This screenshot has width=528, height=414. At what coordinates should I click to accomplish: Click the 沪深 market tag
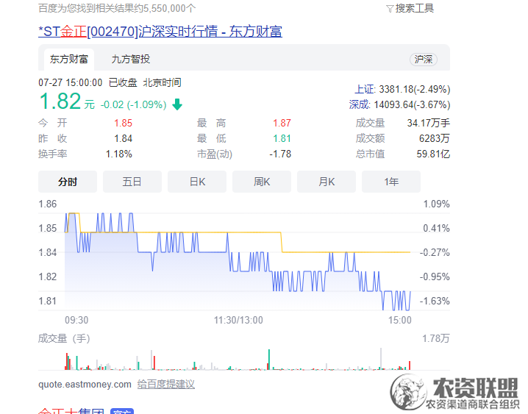[424, 60]
